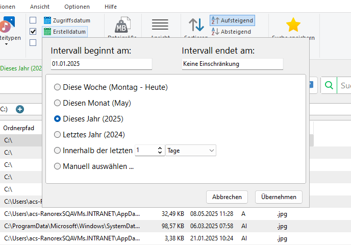Screen dimensions: 351x245
Task: Click the Suche speichern star icon
Action: click(293, 24)
